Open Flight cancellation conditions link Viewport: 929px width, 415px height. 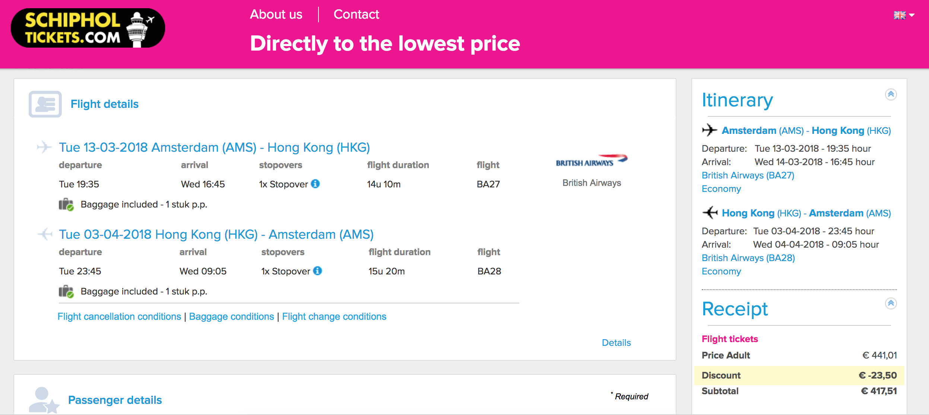point(119,316)
